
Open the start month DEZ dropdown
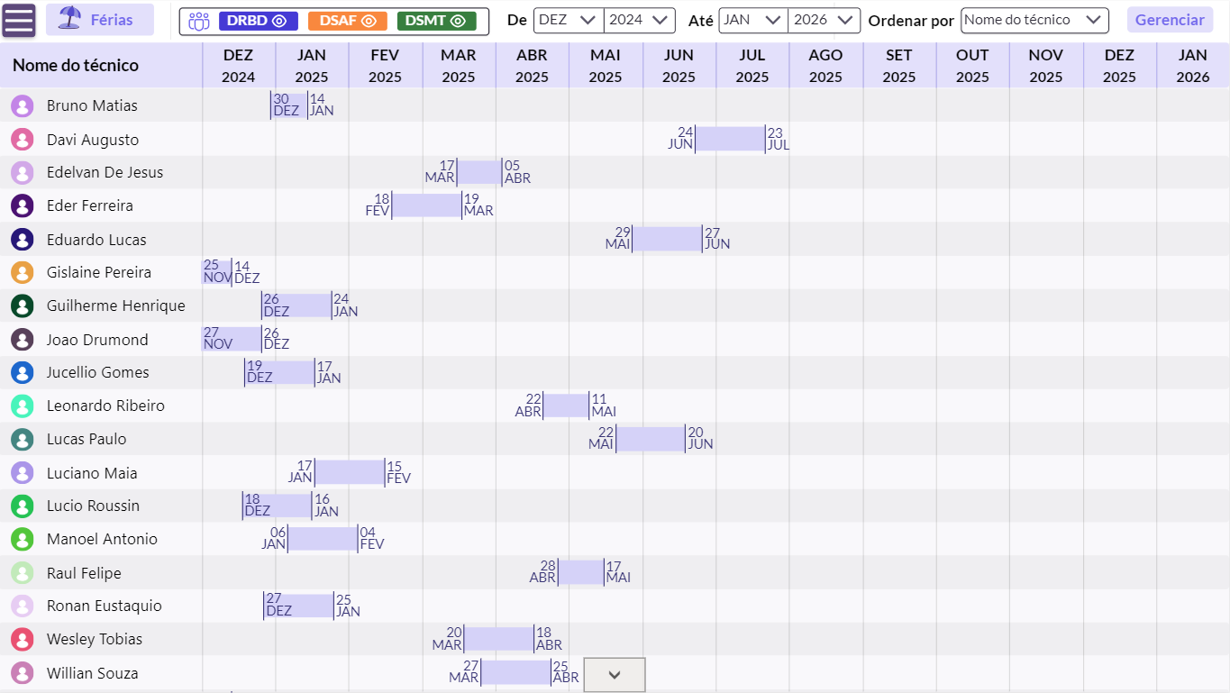(569, 20)
